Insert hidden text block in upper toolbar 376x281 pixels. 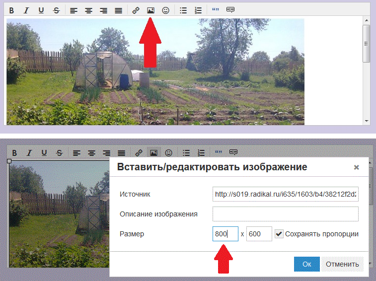pos(230,9)
